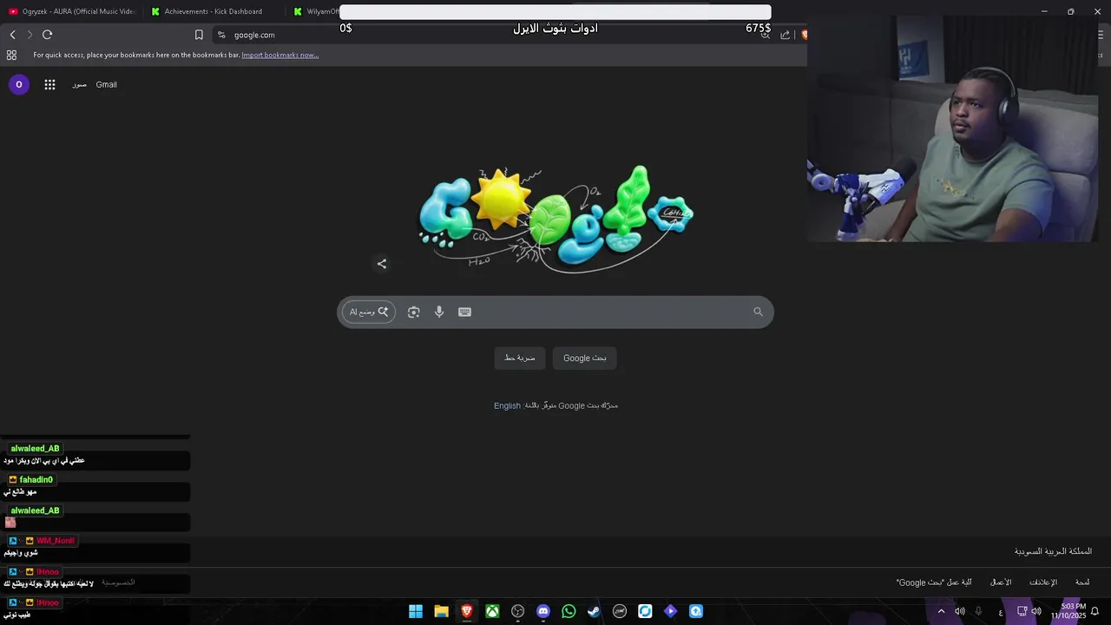This screenshot has width=1111, height=625.
Task: Open OBS Studio from the taskbar
Action: tap(518, 611)
